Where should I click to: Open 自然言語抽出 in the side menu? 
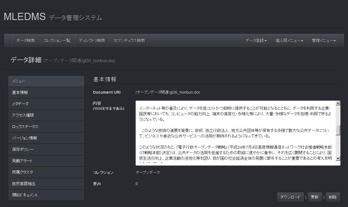coord(46,184)
